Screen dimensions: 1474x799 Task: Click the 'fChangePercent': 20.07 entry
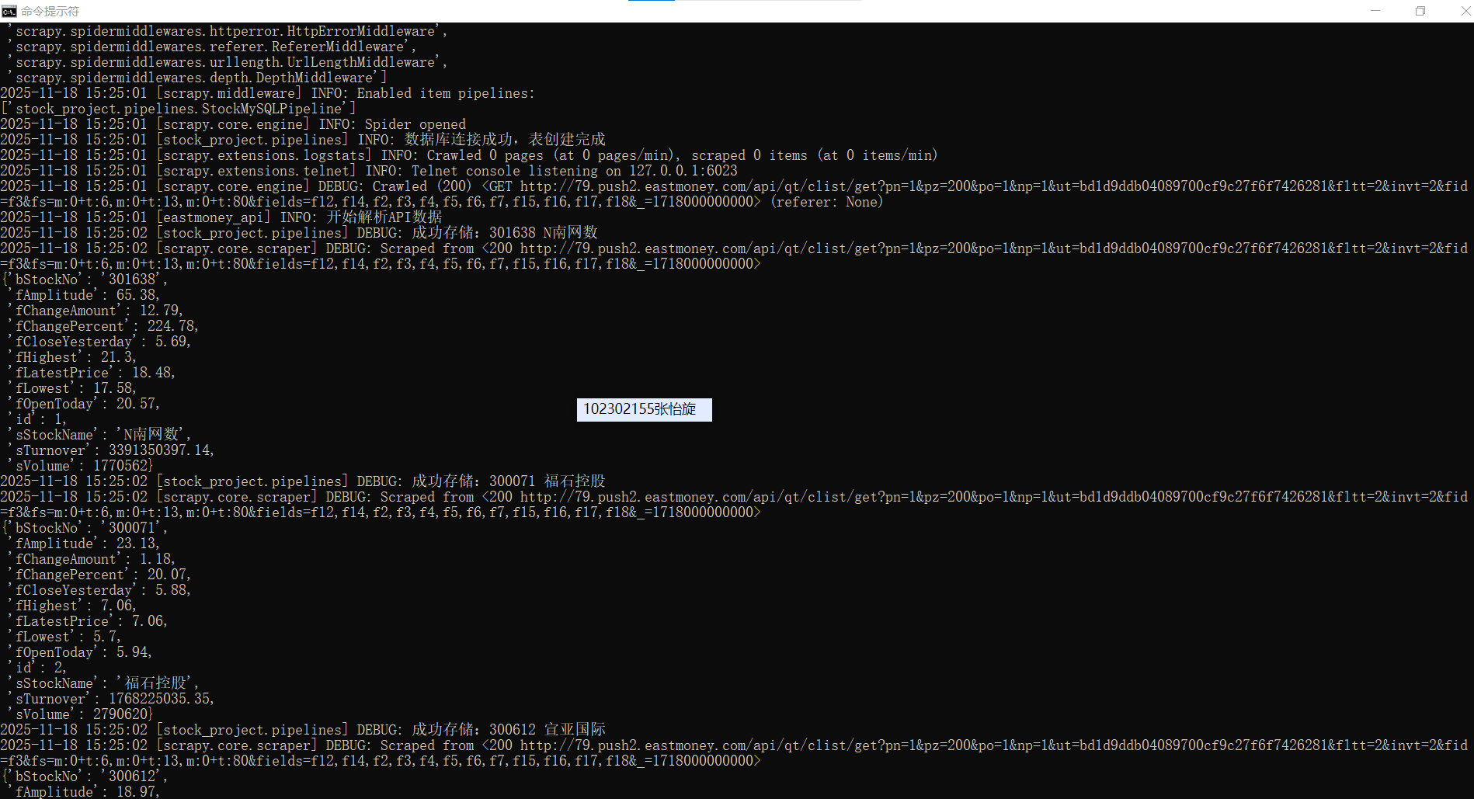click(99, 575)
